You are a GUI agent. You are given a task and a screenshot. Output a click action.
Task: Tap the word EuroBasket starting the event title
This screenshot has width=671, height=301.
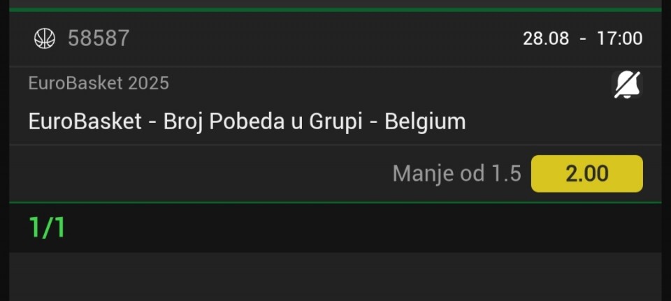click(85, 122)
